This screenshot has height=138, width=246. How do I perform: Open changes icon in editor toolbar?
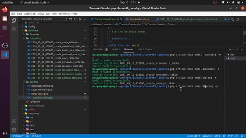(x=232, y=19)
